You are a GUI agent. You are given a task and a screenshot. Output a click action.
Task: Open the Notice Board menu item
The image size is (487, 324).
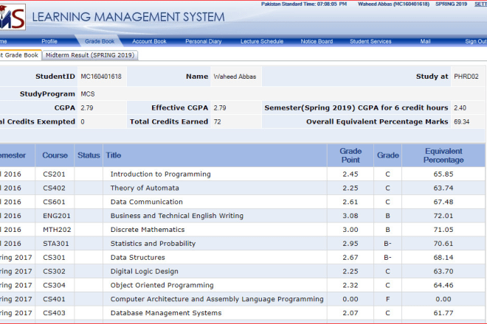317,41
